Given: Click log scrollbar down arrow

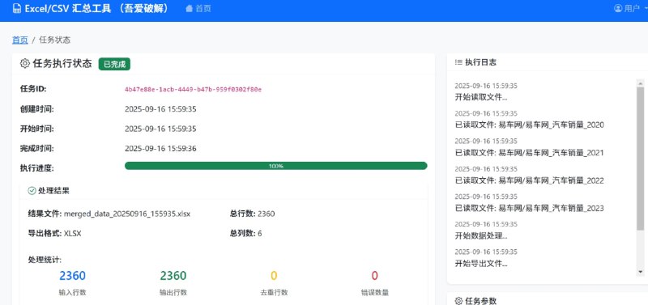Looking at the screenshot, I should pyautogui.click(x=640, y=272).
